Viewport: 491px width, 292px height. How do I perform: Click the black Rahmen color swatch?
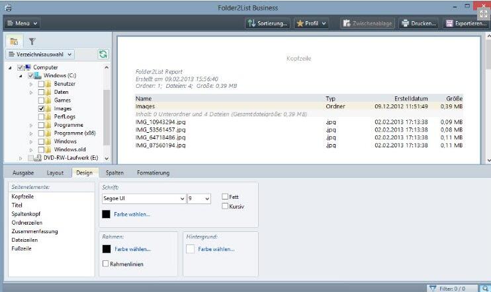107,249
